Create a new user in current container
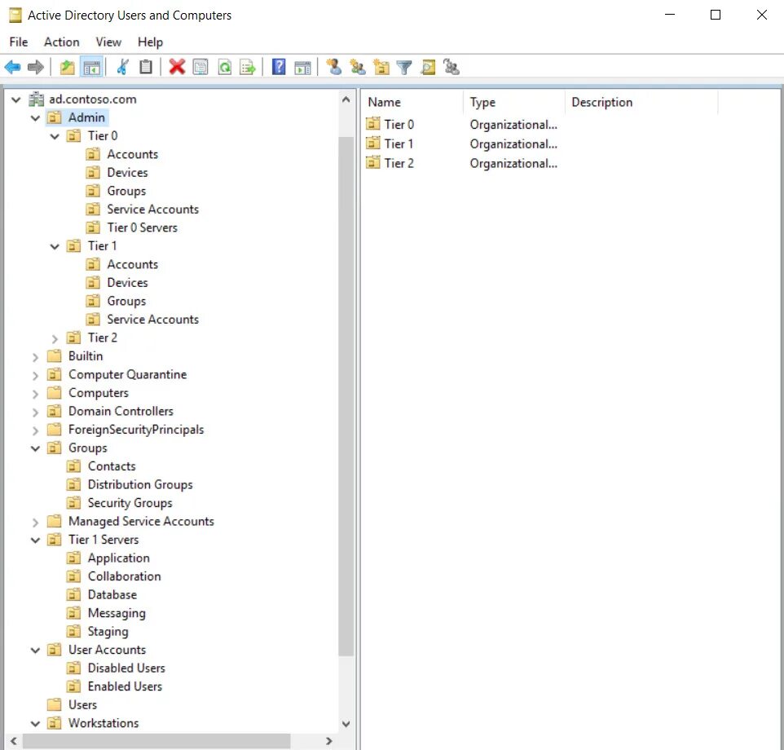Viewport: 784px width, 750px height. point(334,67)
